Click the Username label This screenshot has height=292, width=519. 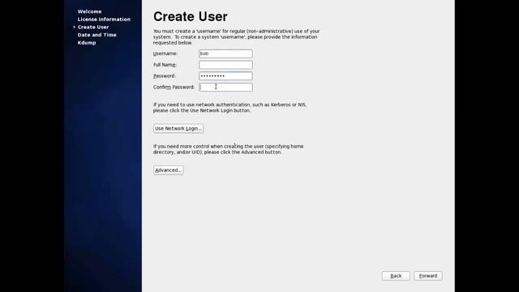(165, 54)
